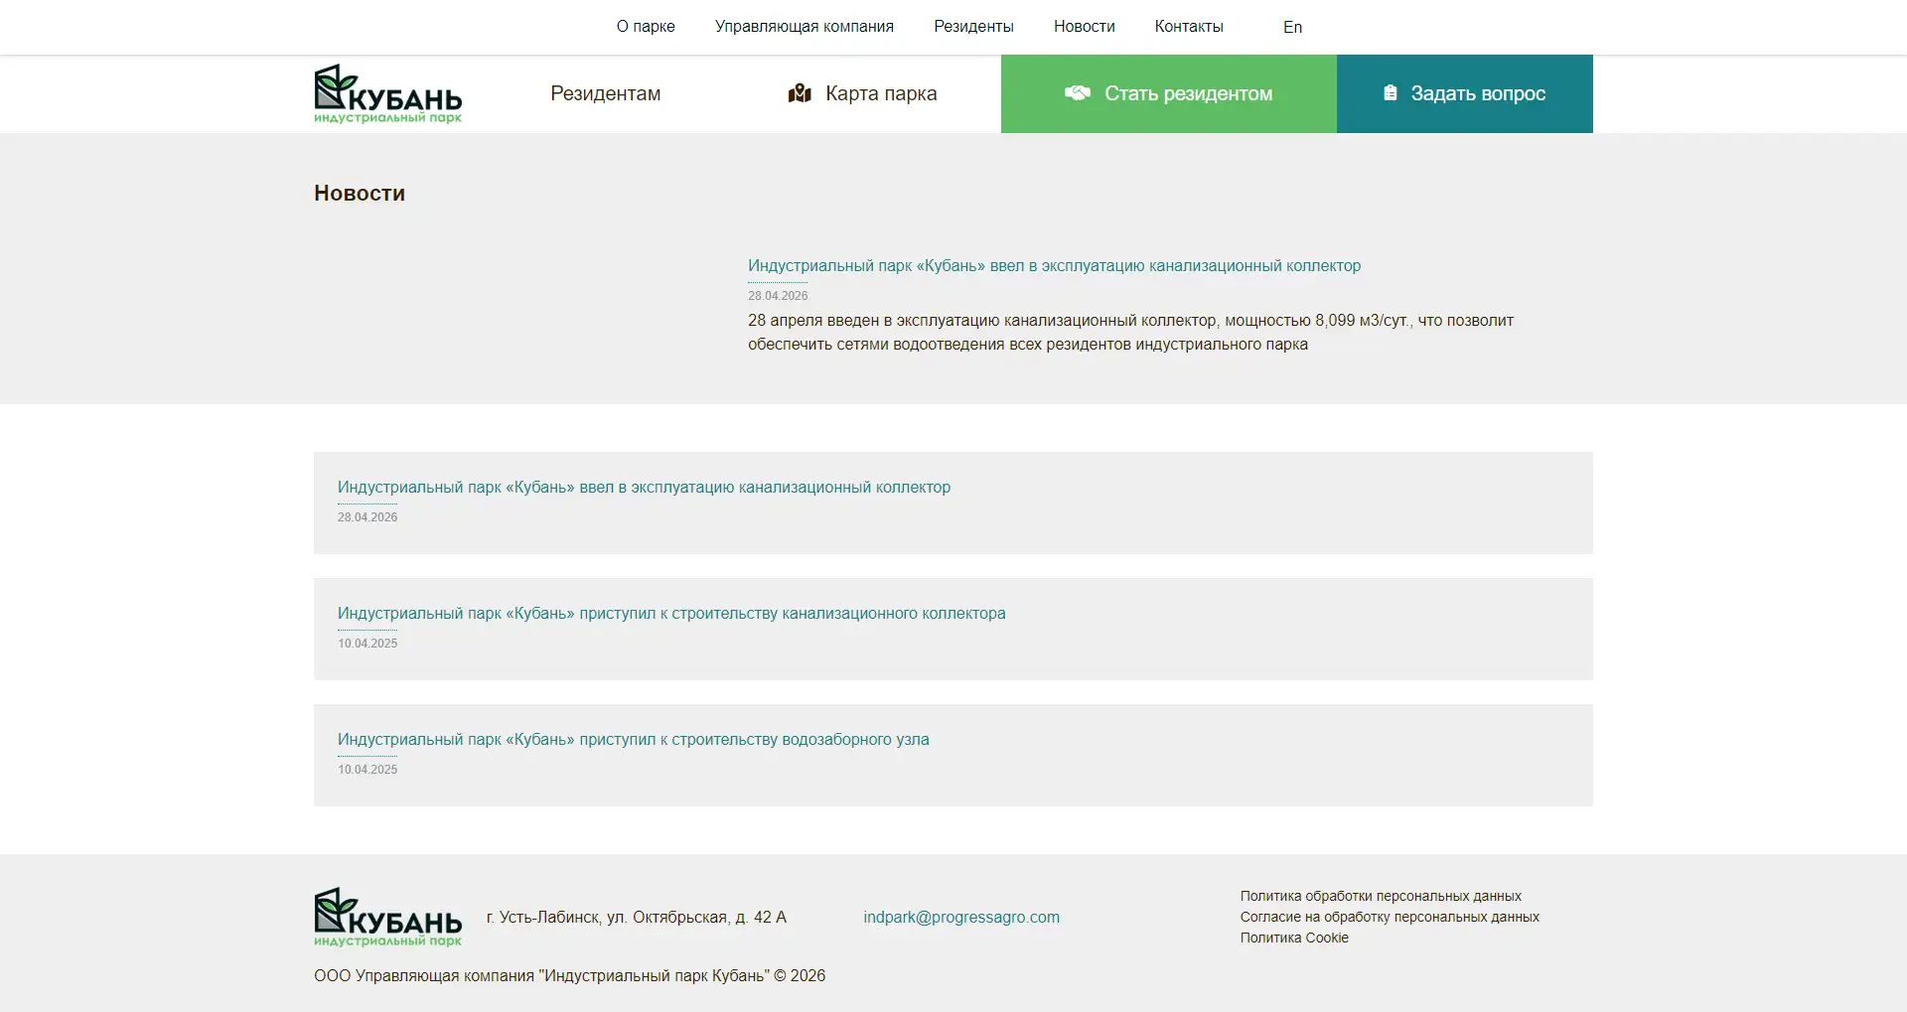Click the indpark@progressagro.com email link

(961, 918)
